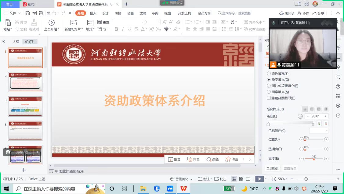Viewport: 344px width, 194px height.
Task: Switch to reading view in status bar
Action: [248, 179]
